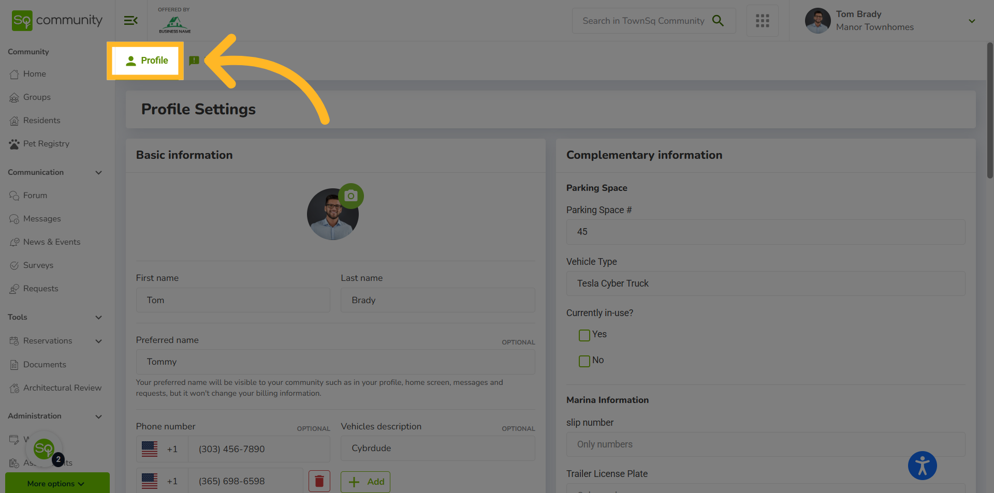Click the Home house icon
This screenshot has width=994, height=493.
tap(14, 74)
